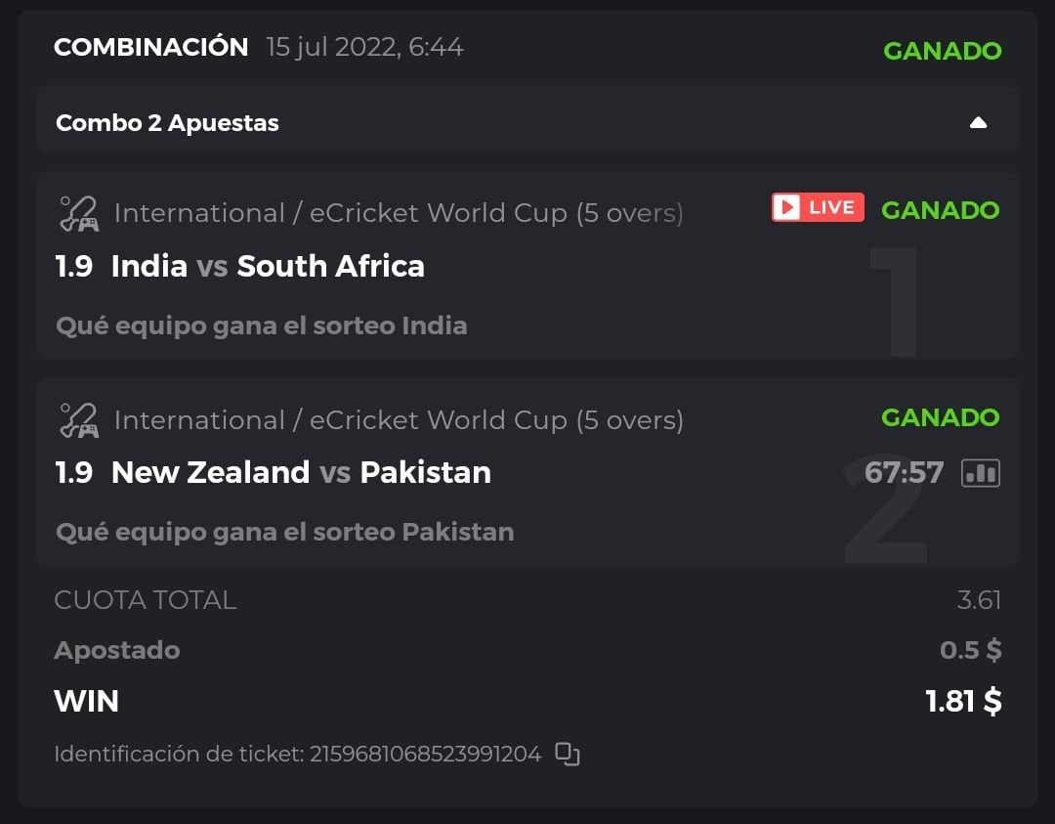The width and height of the screenshot is (1055, 824).
Task: Click the 67:57 match timer
Action: pos(904,473)
